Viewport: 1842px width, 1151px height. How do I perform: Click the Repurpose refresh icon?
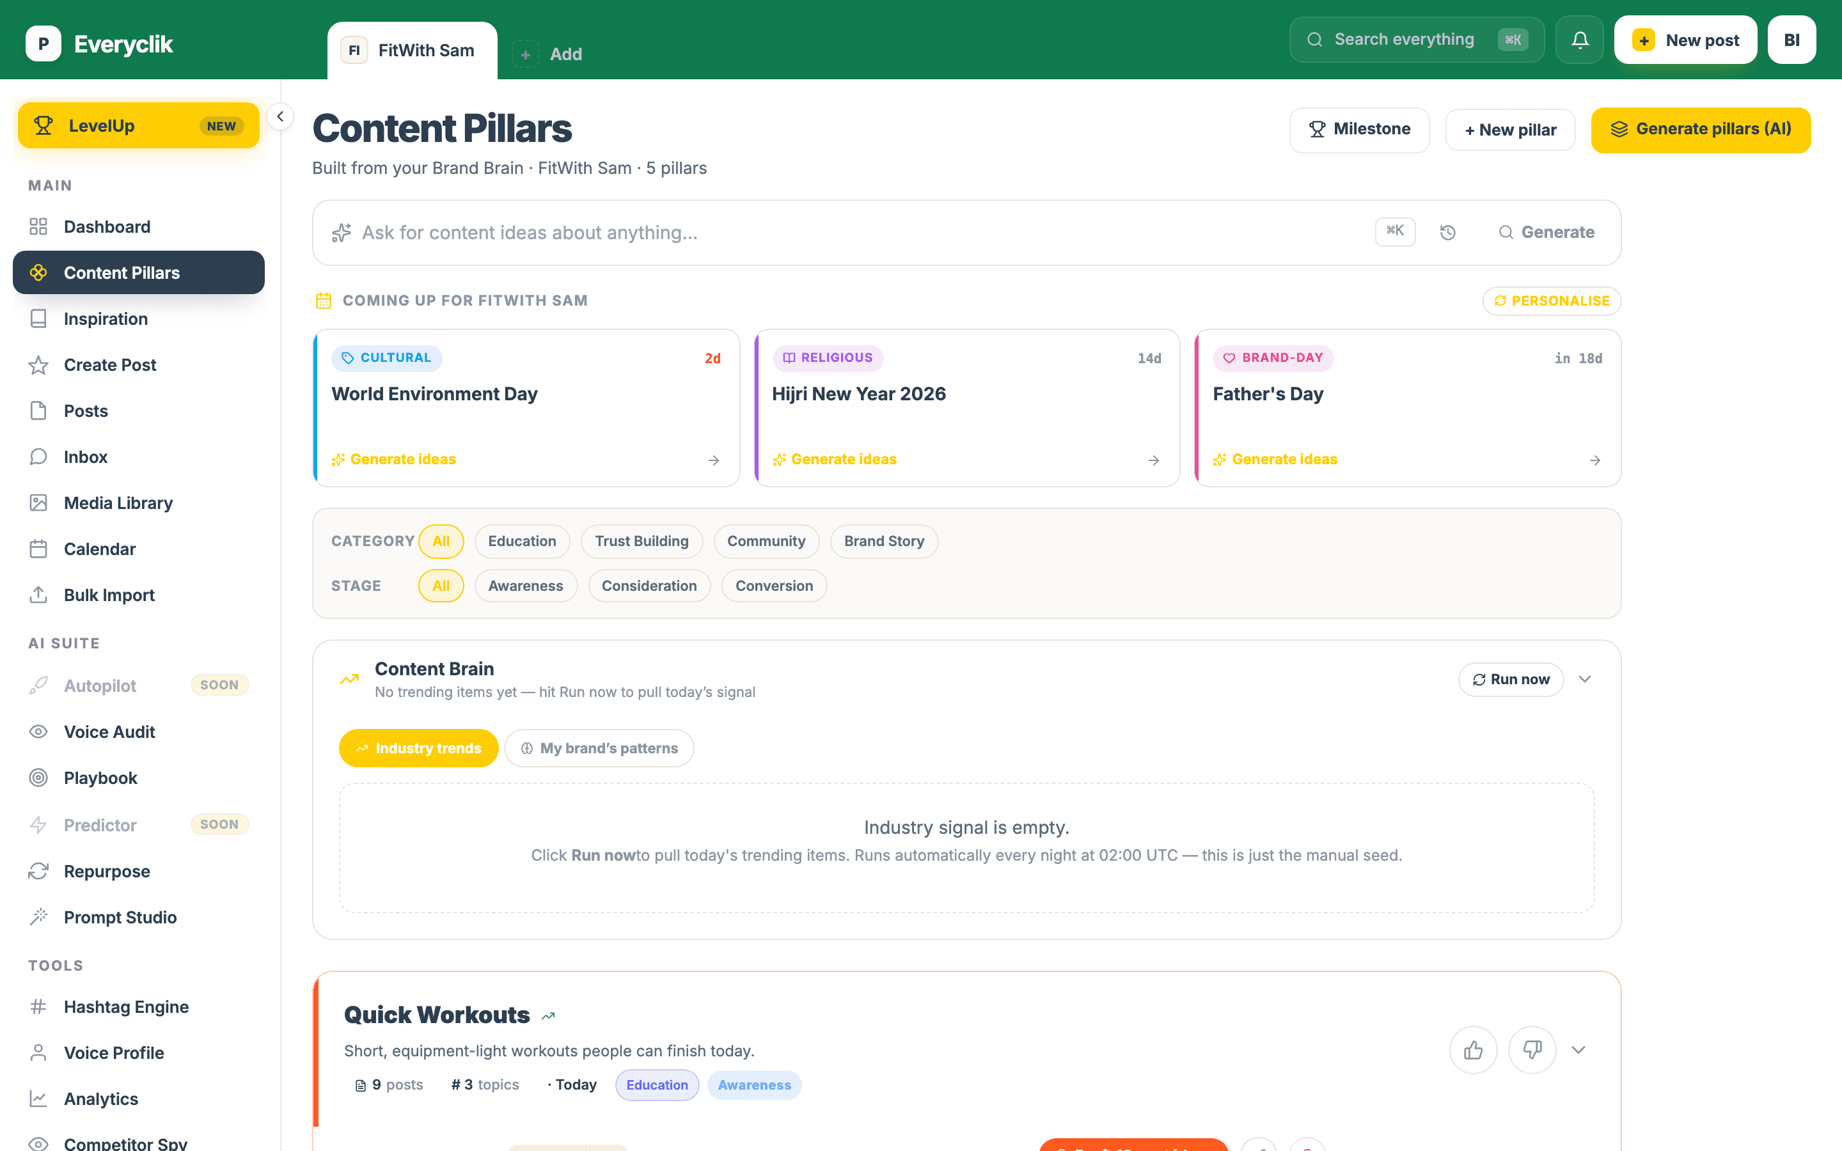tap(38, 871)
